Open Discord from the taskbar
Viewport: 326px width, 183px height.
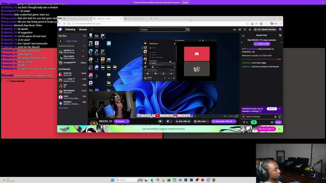click(x=208, y=180)
